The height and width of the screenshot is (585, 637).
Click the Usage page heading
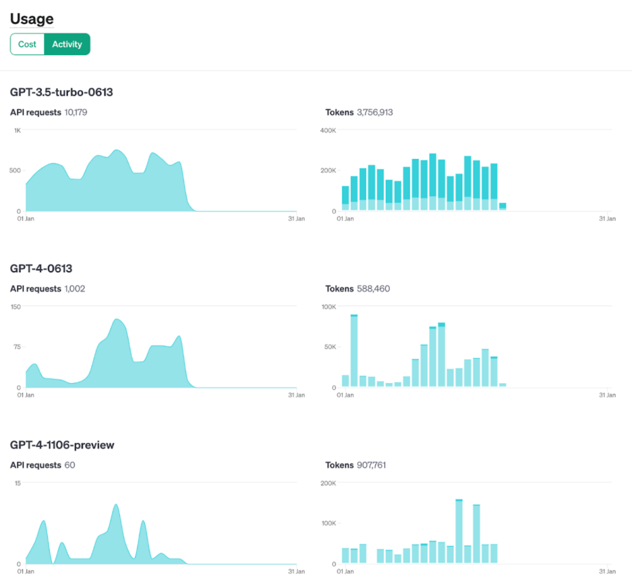point(32,19)
